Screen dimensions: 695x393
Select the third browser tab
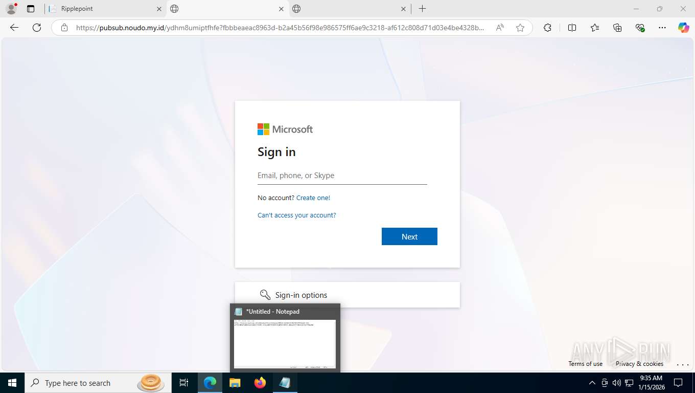point(350,9)
